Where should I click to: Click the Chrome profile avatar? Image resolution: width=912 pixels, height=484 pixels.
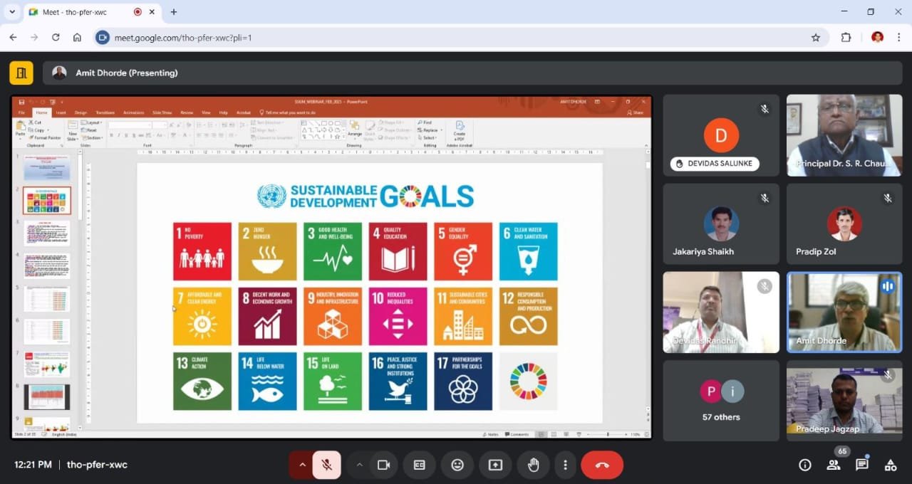click(x=877, y=37)
